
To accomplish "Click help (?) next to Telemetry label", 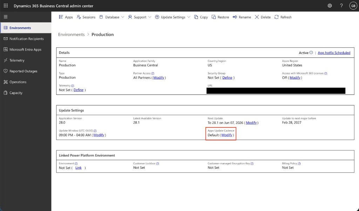I will point(73,86).
